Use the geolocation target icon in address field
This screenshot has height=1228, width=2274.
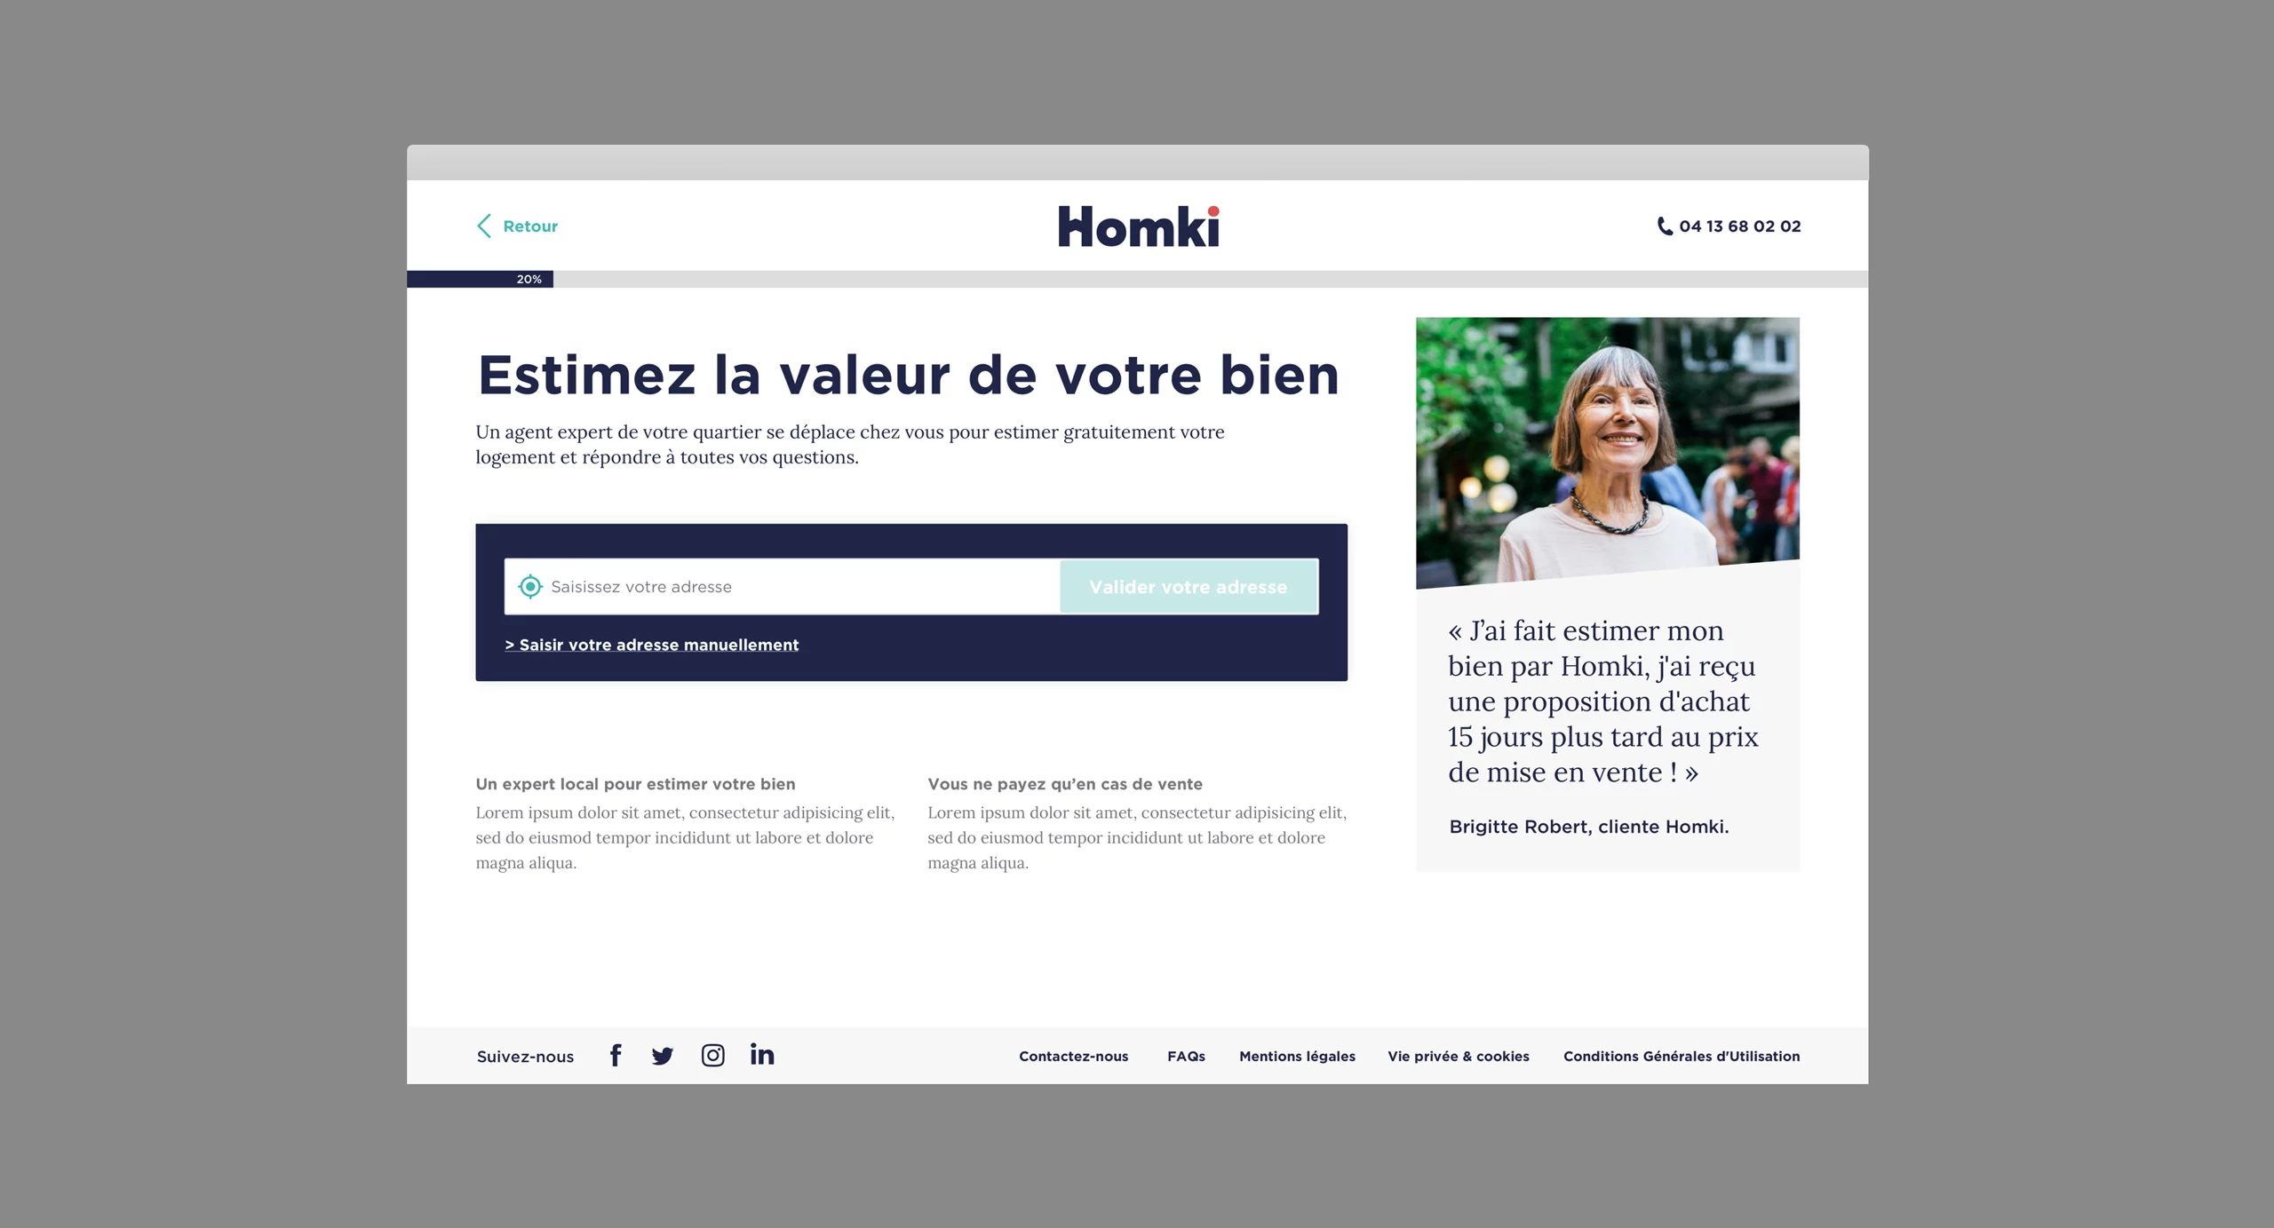point(530,586)
